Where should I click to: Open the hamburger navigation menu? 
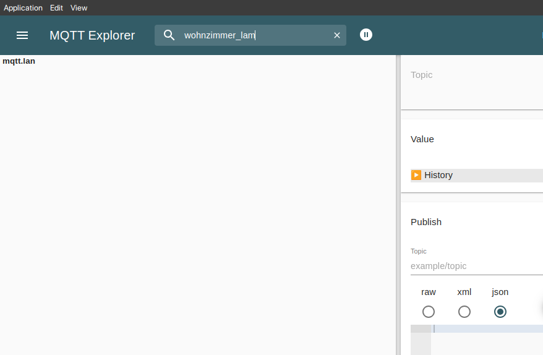[22, 35]
